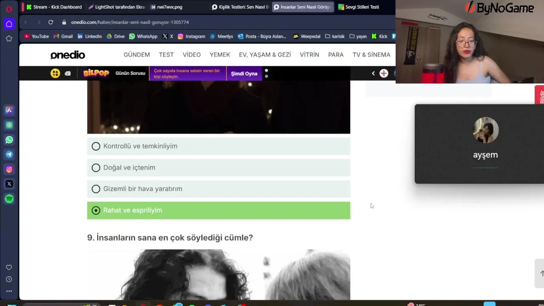Click the red Bildir side tab
This screenshot has height=306, width=544.
pos(540,95)
